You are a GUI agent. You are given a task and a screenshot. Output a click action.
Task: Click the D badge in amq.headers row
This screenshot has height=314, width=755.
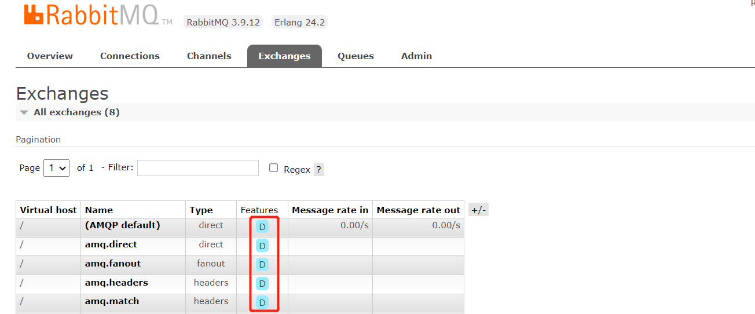262,283
